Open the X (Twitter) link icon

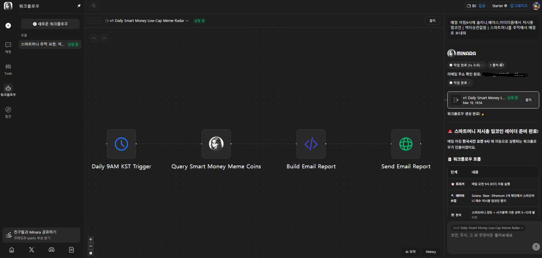coord(31,249)
